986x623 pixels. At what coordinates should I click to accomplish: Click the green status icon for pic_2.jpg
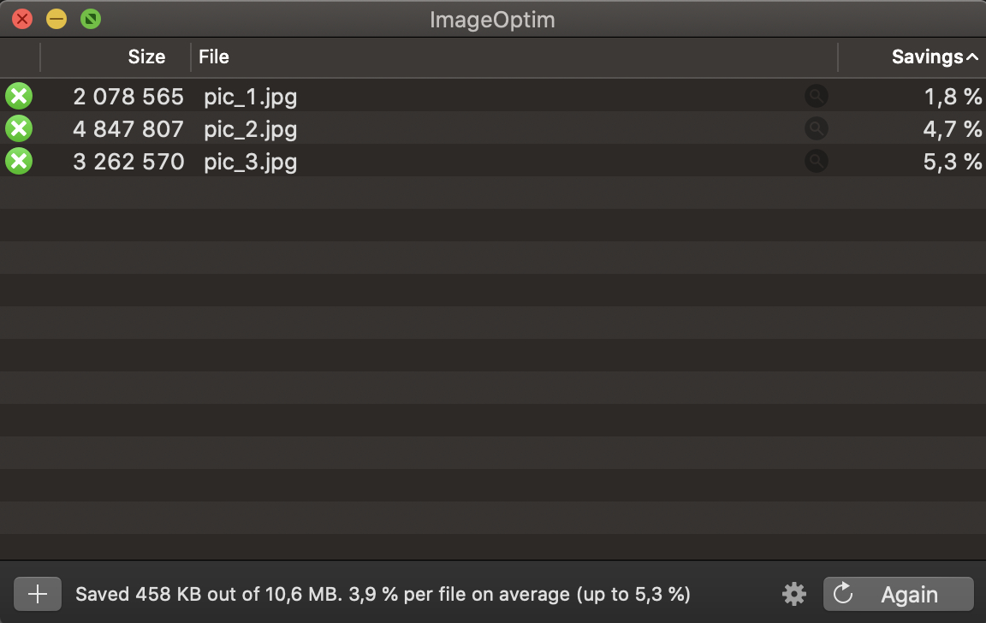click(x=18, y=128)
